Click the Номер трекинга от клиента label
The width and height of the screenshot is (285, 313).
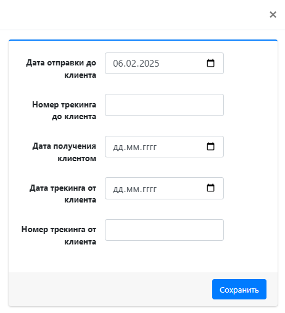(x=59, y=235)
